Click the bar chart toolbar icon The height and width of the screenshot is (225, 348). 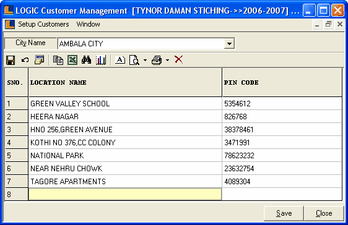tap(101, 60)
